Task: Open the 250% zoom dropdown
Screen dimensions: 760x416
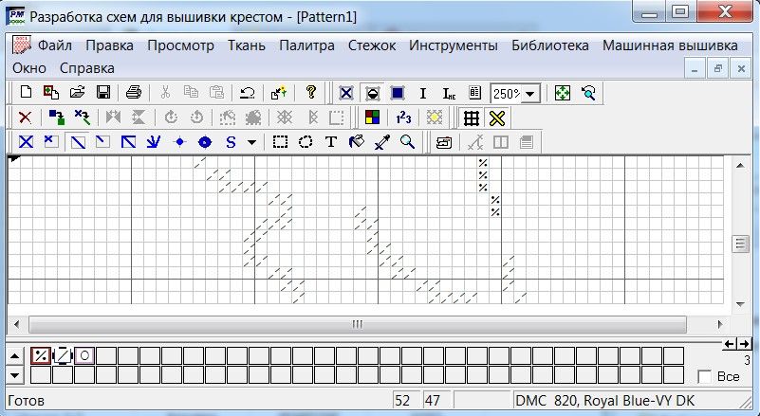Action: coord(529,93)
